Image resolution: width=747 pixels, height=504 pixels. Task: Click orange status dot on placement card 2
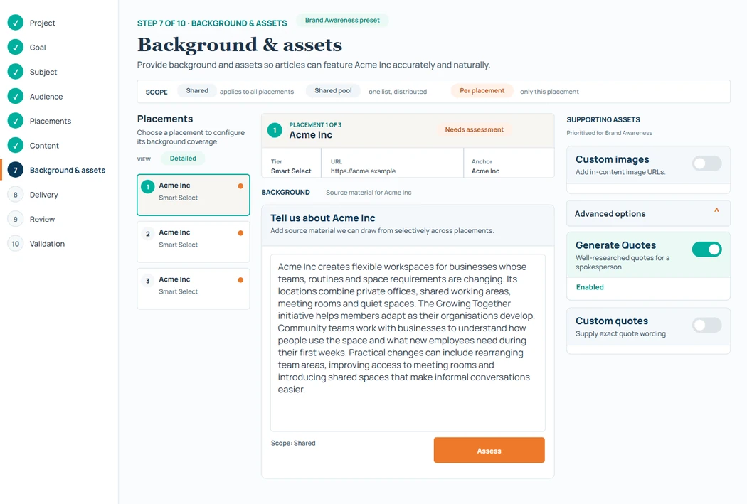(x=240, y=232)
